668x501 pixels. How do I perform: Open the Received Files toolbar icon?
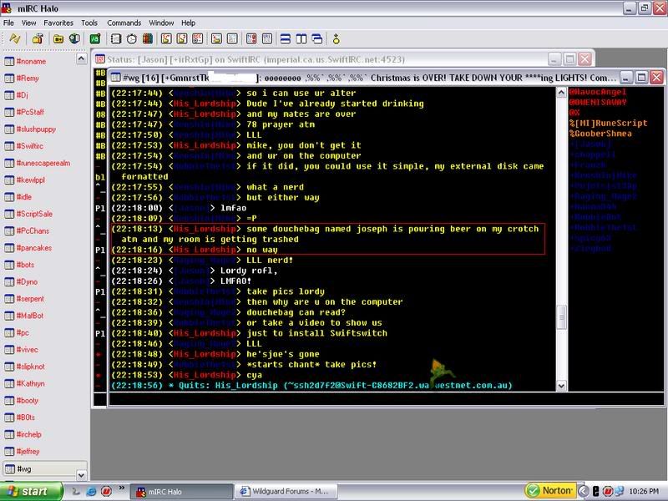tap(216, 38)
